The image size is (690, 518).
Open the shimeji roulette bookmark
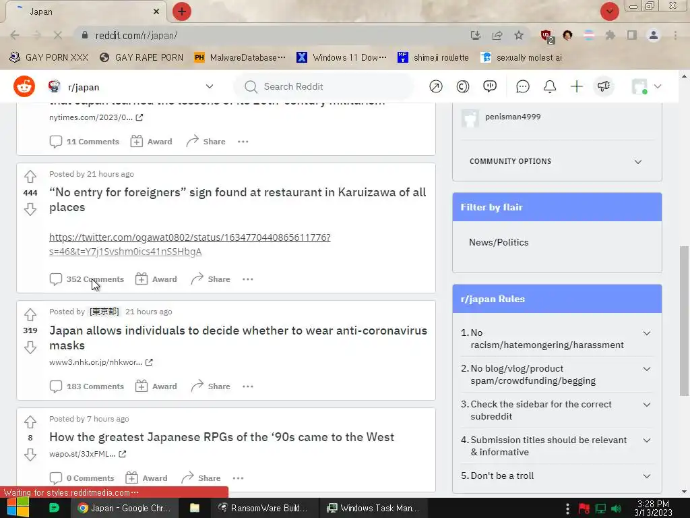[433, 58]
